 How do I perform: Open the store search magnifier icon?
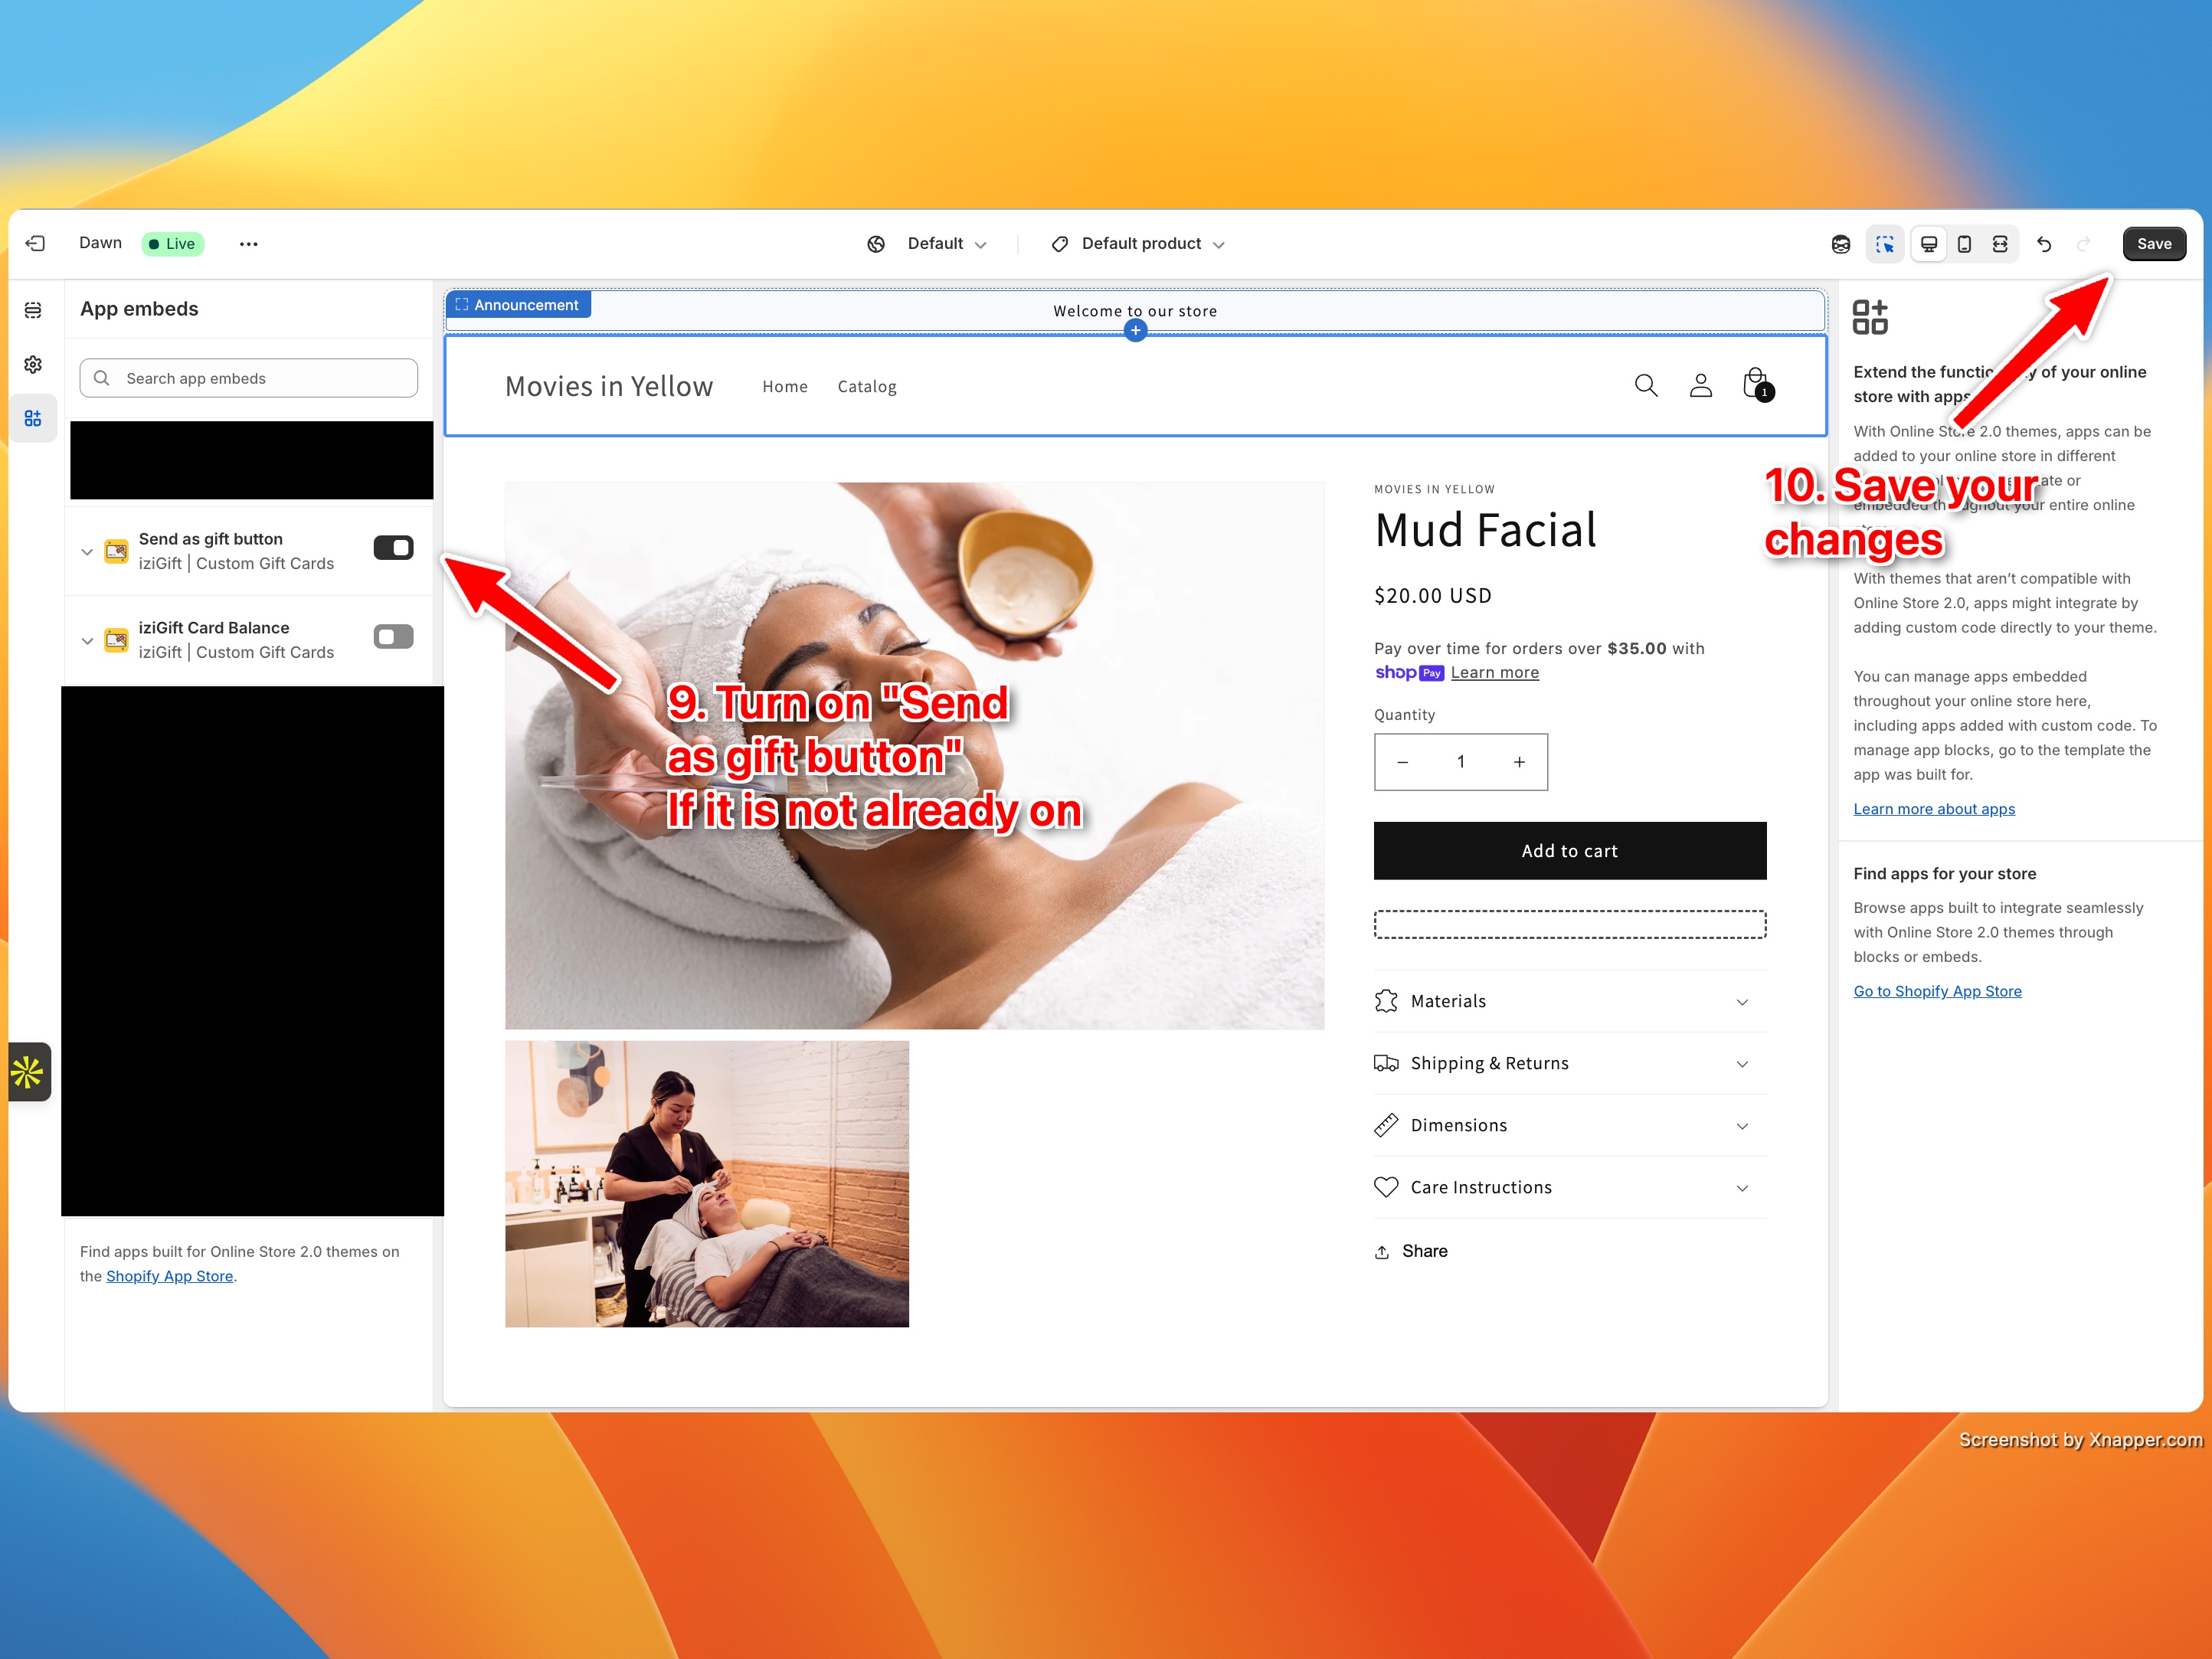point(1646,386)
